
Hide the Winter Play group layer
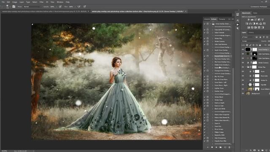[x=243, y=67]
